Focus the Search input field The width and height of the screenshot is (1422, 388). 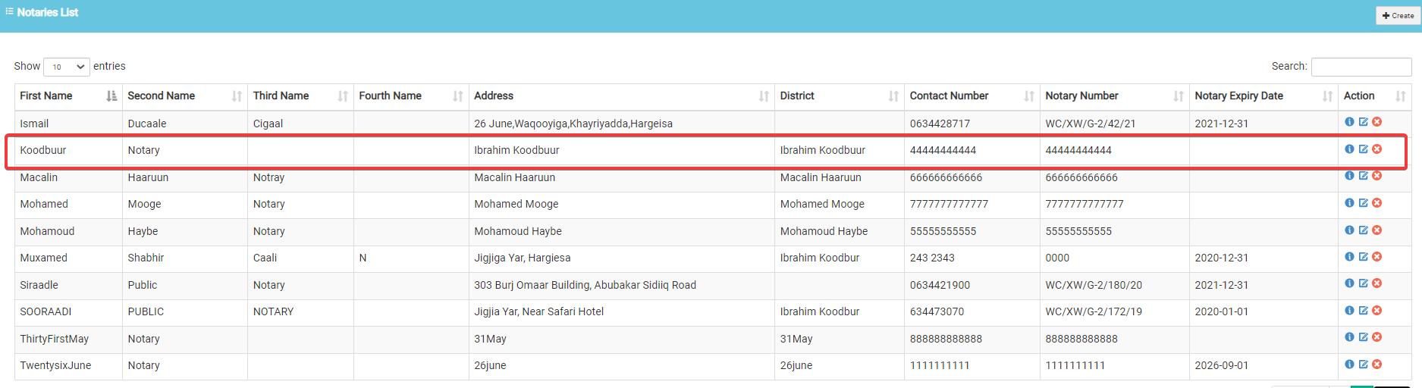(x=1361, y=67)
